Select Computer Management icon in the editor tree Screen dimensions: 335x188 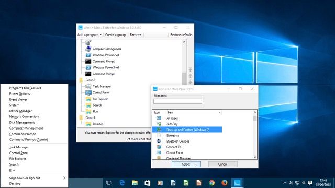(x=88, y=49)
